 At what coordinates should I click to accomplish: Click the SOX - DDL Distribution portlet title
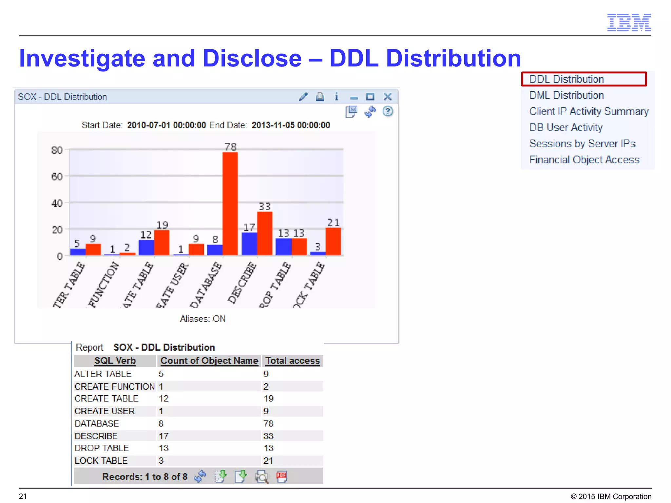point(62,97)
